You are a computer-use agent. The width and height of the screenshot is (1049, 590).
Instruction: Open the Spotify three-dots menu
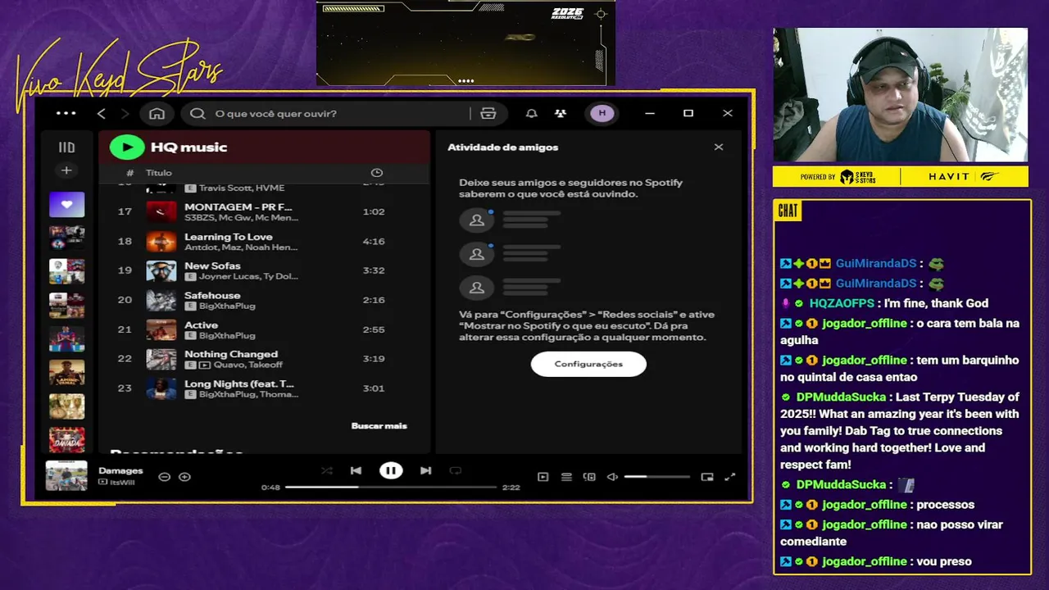click(66, 113)
